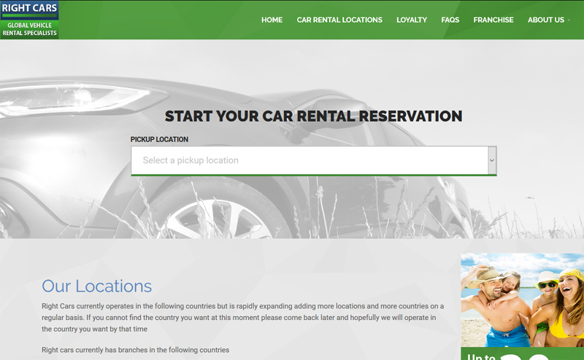Viewport: 584px width, 360px height.
Task: Expand pickup location list using chevron arrow
Action: tap(492, 160)
